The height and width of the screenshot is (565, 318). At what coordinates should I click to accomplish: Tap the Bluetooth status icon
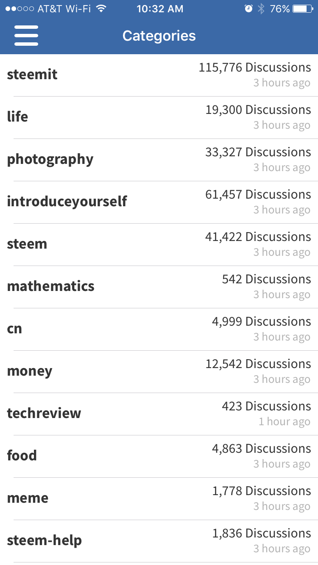pyautogui.click(x=261, y=8)
